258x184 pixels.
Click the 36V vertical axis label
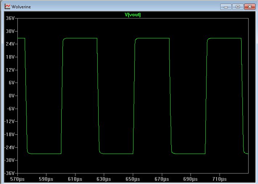click(x=10, y=18)
